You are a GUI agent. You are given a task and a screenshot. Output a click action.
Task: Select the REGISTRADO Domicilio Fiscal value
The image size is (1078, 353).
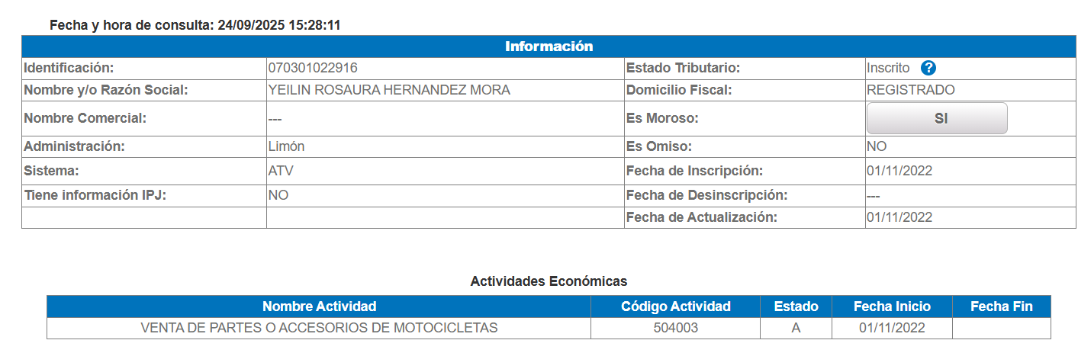(x=910, y=90)
